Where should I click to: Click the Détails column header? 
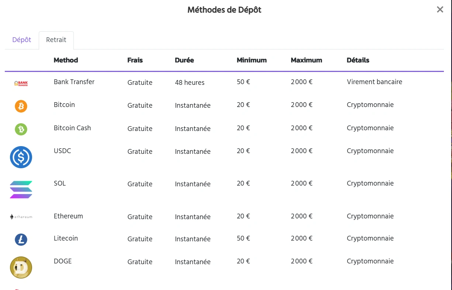pos(358,60)
